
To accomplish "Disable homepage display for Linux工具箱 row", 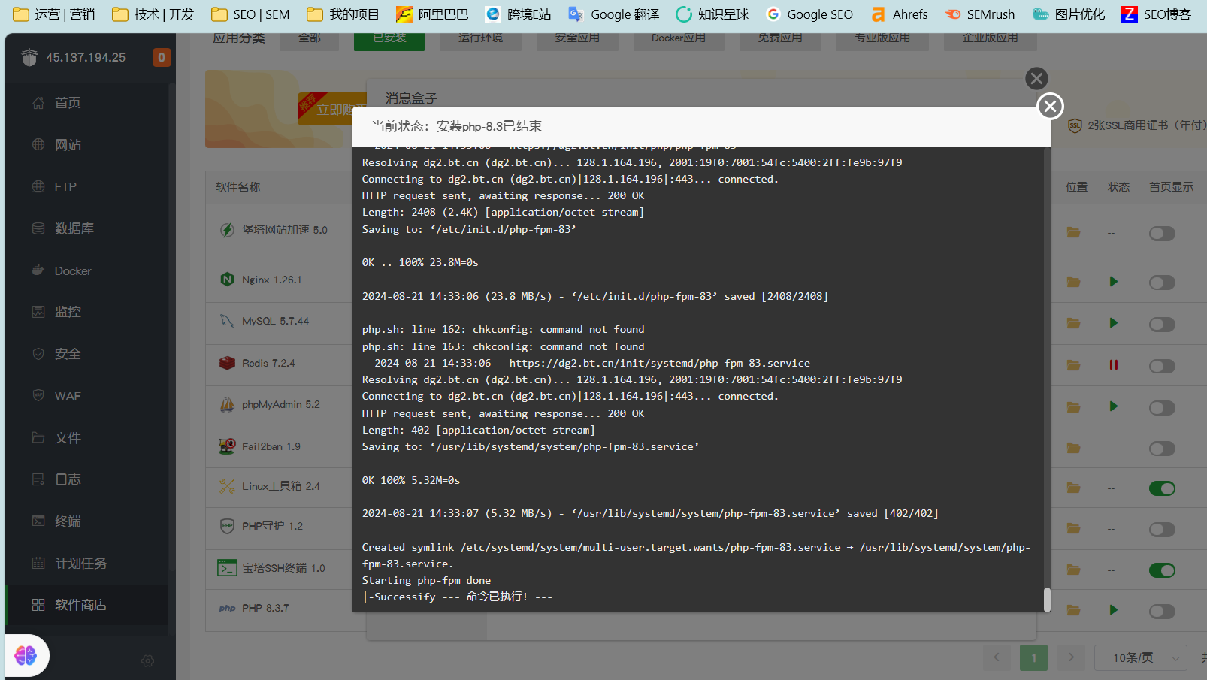I will [1162, 488].
